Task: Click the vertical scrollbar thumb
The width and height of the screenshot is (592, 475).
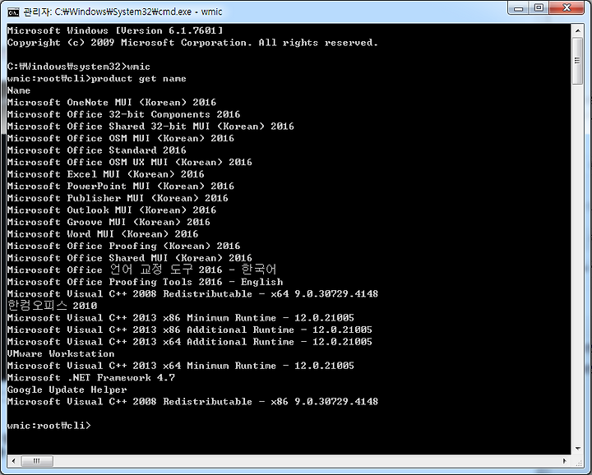Action: (577, 60)
